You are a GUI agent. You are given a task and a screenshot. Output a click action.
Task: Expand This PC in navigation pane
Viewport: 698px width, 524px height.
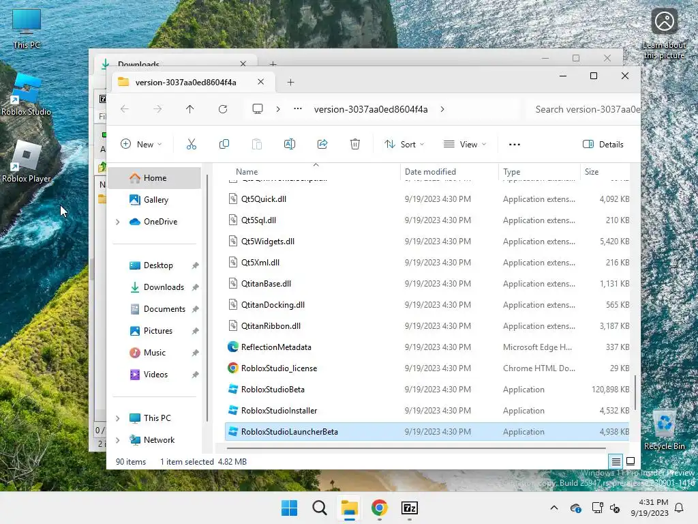[x=117, y=418]
